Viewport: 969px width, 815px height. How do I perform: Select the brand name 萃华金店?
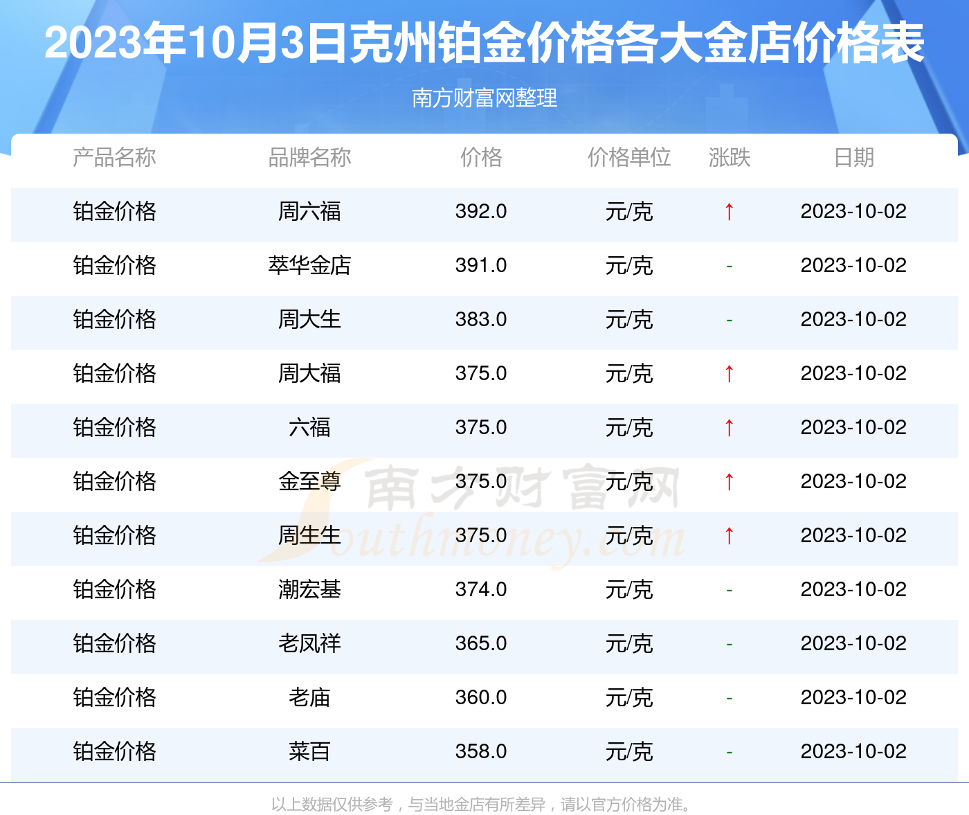point(309,266)
